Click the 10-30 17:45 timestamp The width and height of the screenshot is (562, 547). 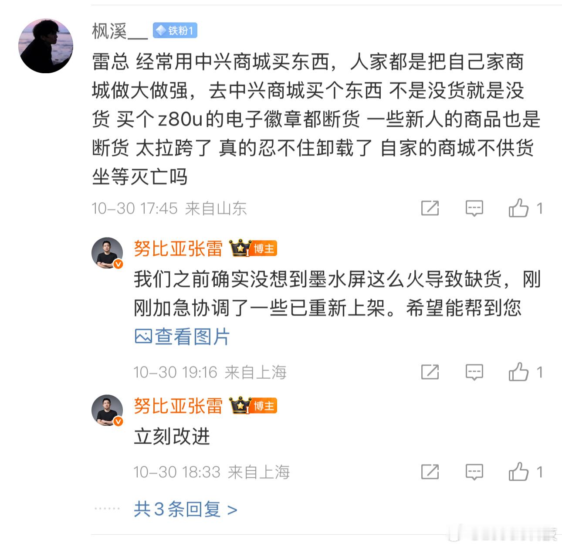[133, 208]
